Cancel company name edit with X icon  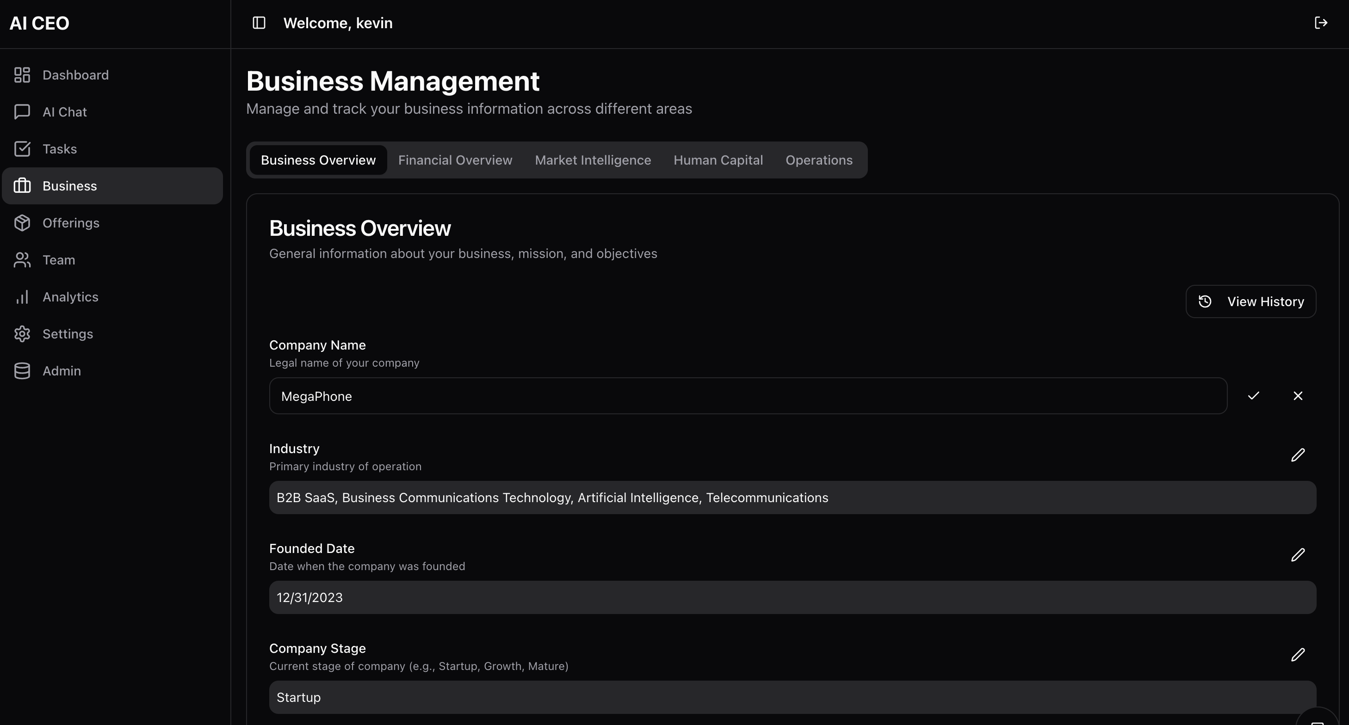[1298, 396]
